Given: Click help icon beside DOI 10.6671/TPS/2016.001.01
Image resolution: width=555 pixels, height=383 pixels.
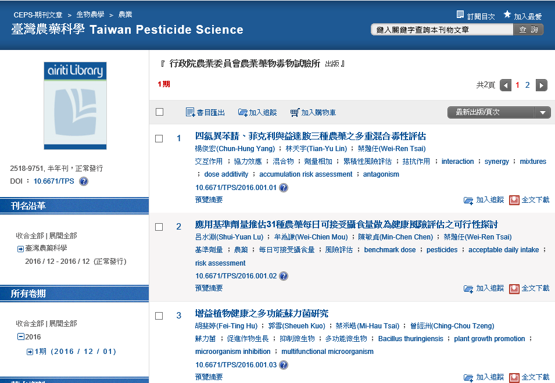Looking at the screenshot, I should [284, 188].
